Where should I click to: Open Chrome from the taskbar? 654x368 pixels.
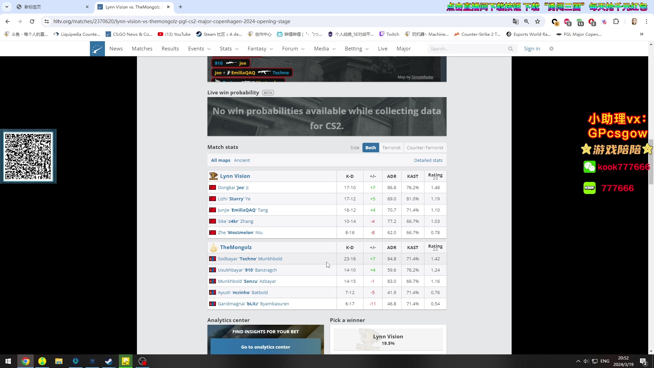(26, 361)
